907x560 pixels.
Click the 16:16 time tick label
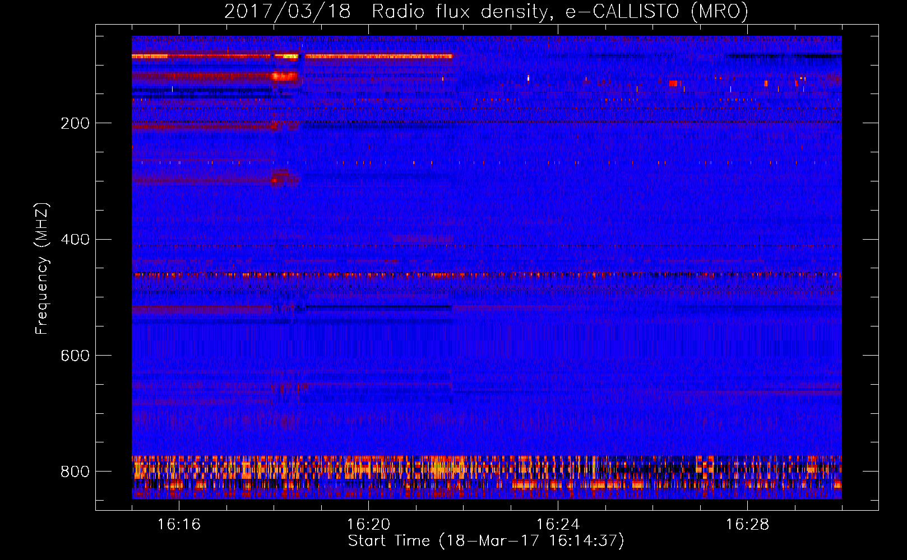tap(179, 525)
